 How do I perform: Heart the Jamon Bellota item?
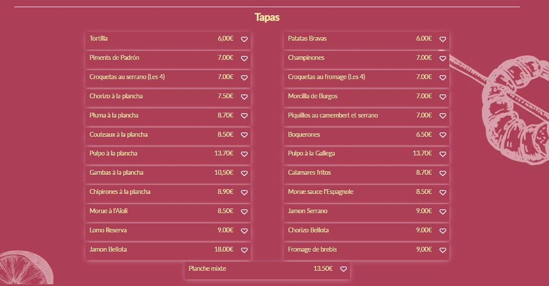(244, 250)
